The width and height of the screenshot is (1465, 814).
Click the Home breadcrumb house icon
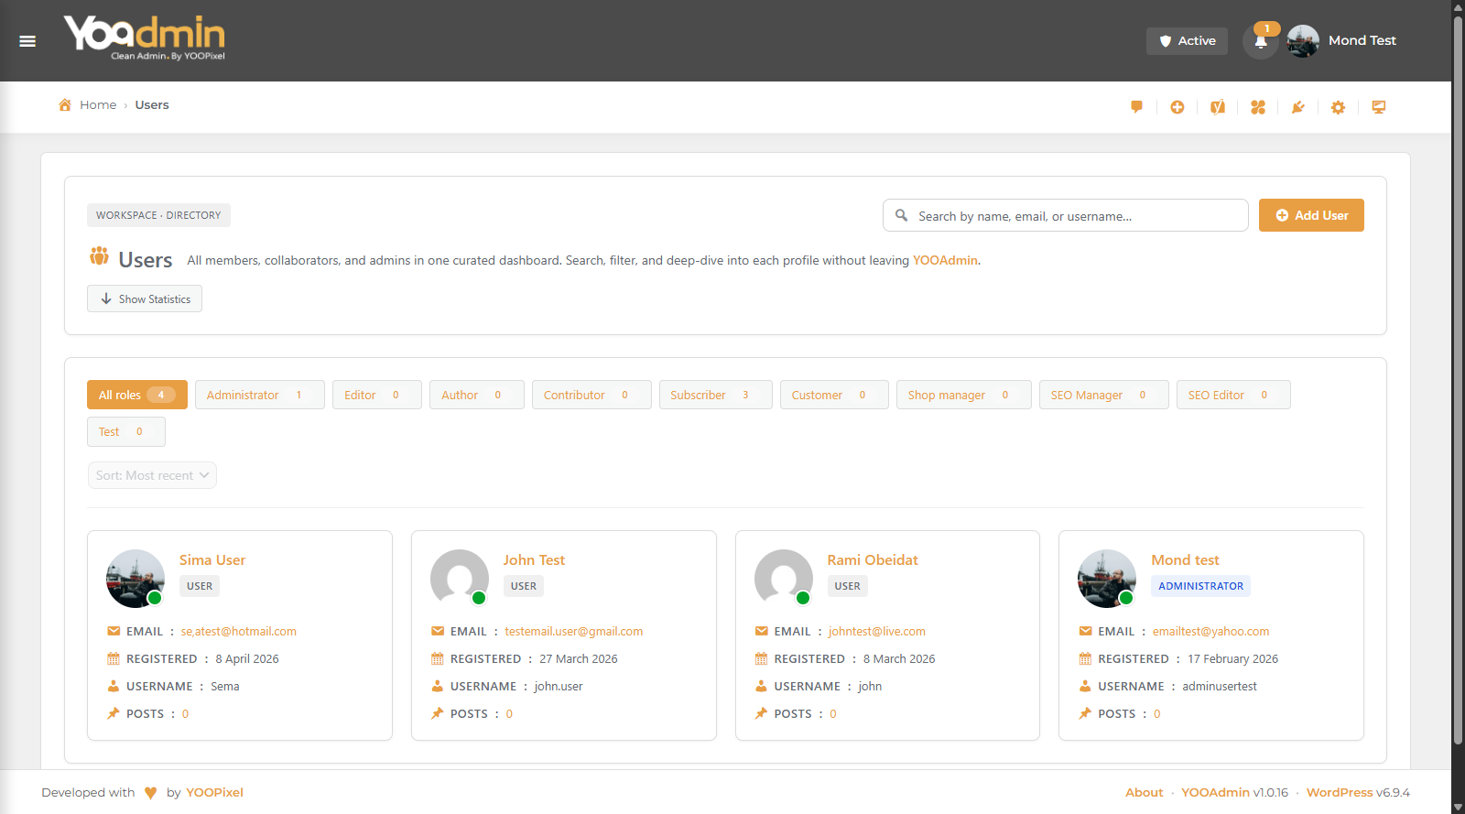click(65, 105)
